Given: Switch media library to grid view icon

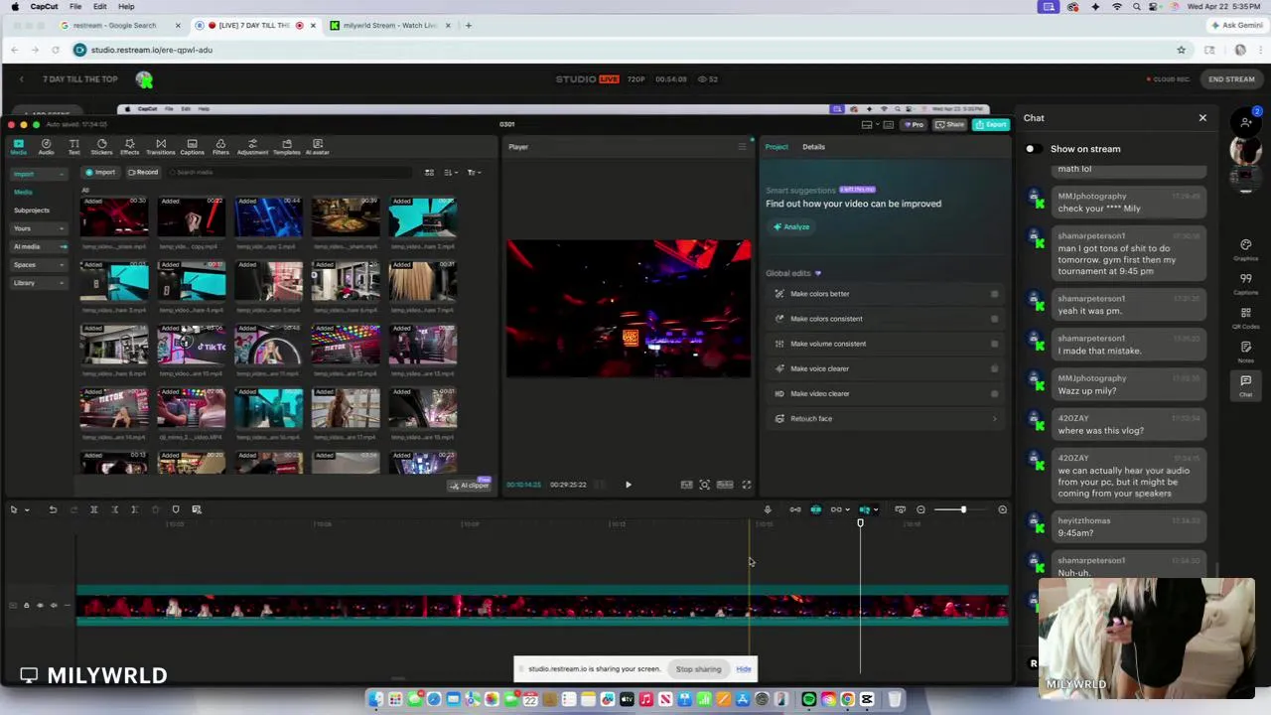Looking at the screenshot, I should pyautogui.click(x=429, y=173).
